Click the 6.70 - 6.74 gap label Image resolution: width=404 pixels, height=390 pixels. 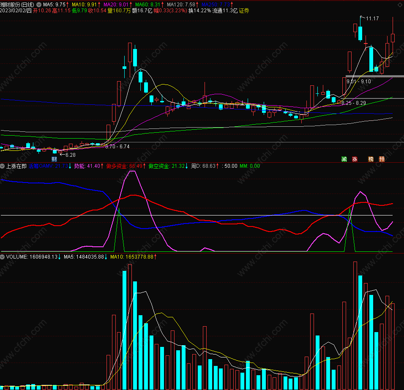[x=117, y=147]
